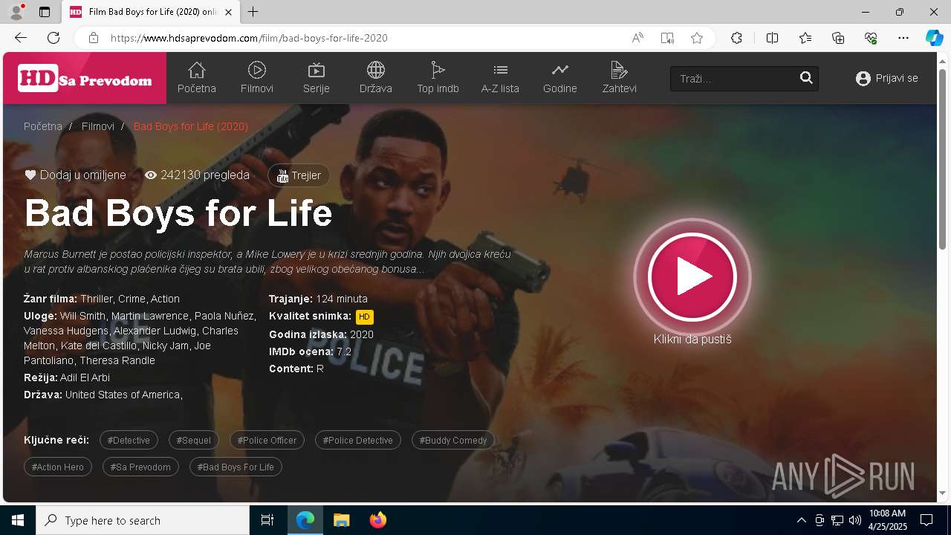This screenshot has width=951, height=535.
Task: Open Država globe icon in nav
Action: tap(376, 70)
